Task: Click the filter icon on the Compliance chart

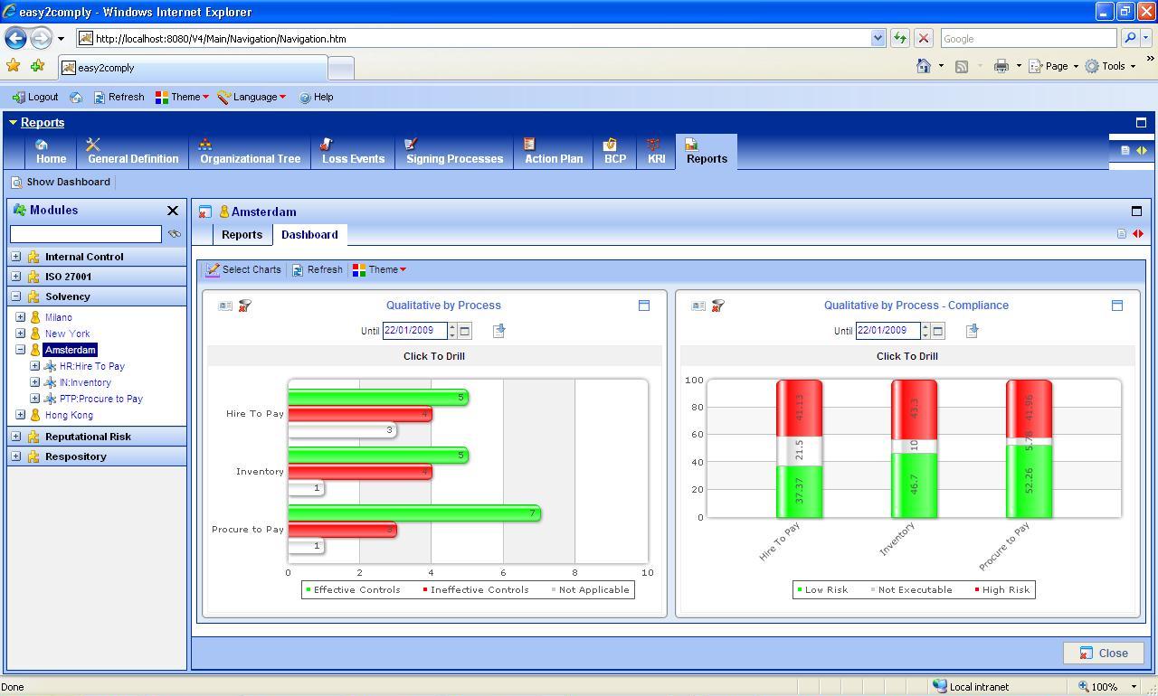Action: click(717, 306)
